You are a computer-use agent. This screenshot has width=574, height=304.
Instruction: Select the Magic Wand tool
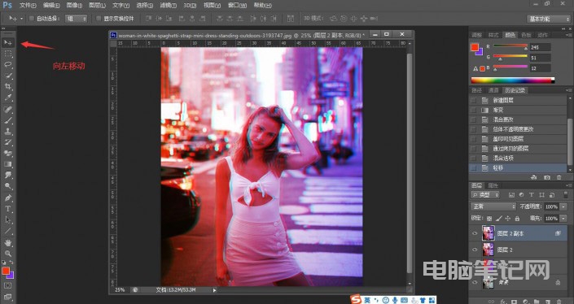pyautogui.click(x=8, y=76)
